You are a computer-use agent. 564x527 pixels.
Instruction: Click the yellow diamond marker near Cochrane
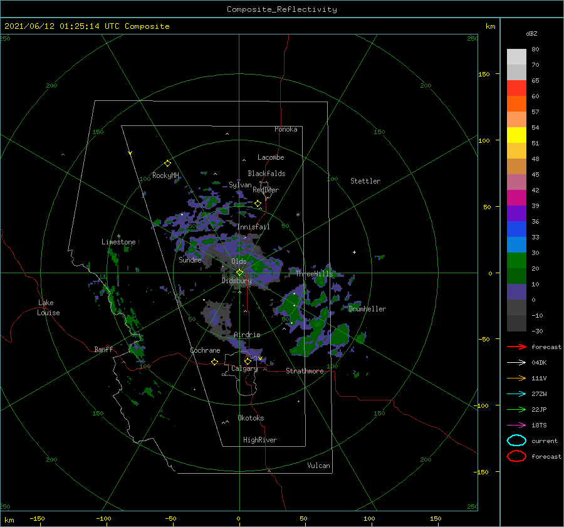coord(215,362)
